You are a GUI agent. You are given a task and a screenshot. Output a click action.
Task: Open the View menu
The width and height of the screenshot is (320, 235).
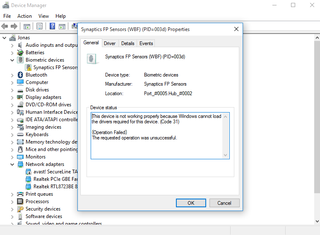click(x=43, y=16)
